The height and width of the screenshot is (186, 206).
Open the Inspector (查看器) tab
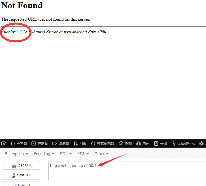pos(19,143)
